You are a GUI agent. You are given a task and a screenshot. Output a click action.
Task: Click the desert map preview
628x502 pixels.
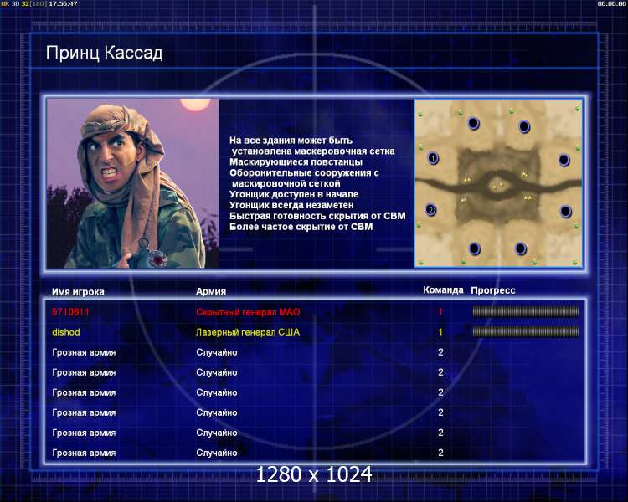click(x=498, y=183)
